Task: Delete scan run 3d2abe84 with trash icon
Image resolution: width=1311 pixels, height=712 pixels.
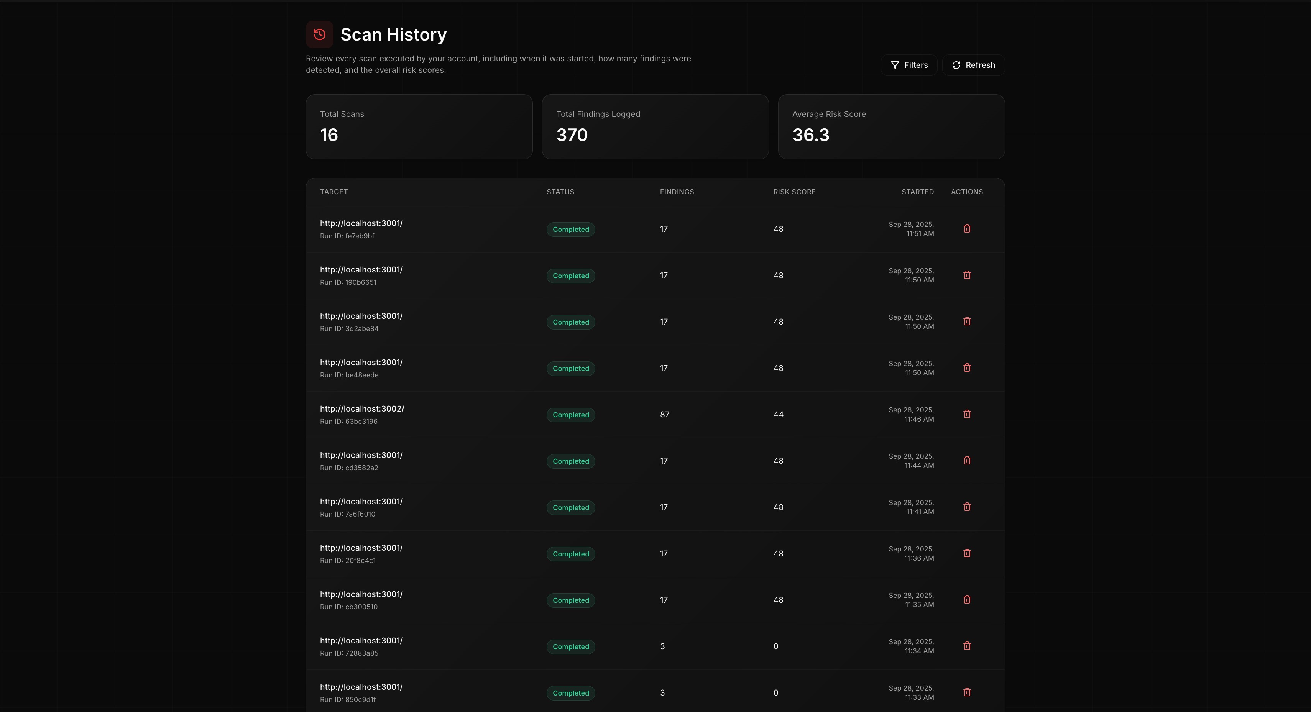Action: (967, 321)
